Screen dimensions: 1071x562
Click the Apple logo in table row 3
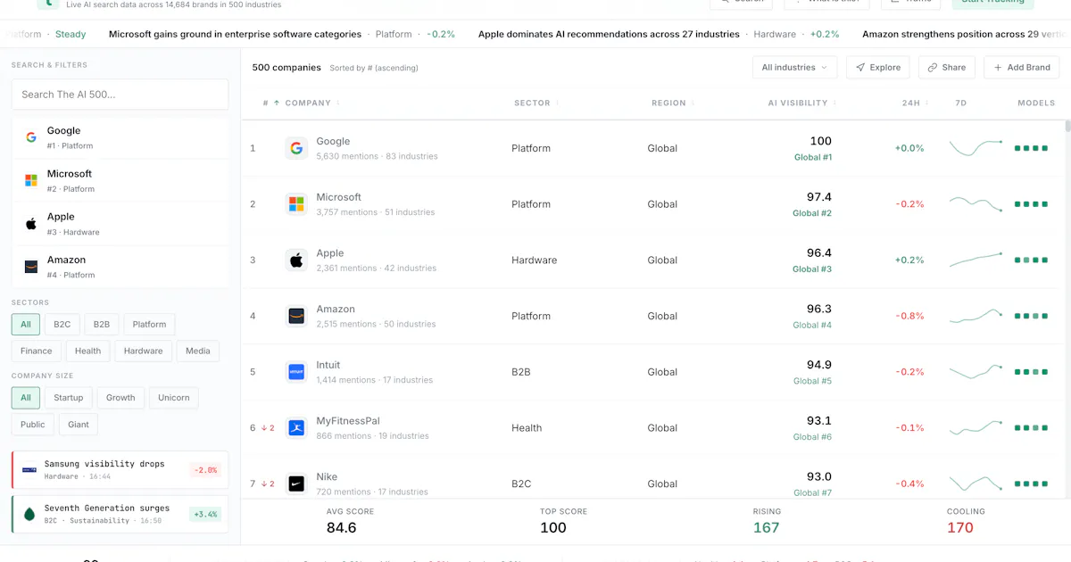tap(296, 260)
